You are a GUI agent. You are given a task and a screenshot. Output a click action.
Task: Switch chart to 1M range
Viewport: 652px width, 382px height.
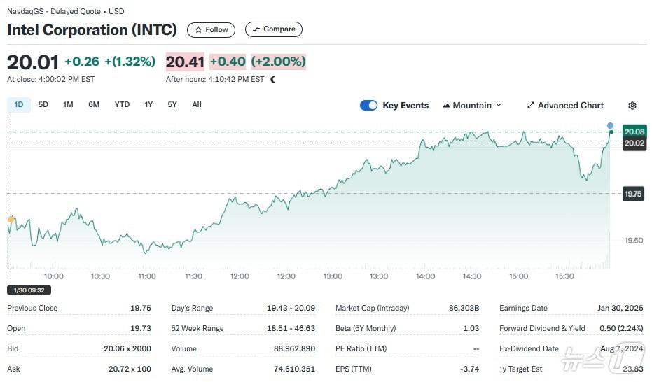point(68,105)
